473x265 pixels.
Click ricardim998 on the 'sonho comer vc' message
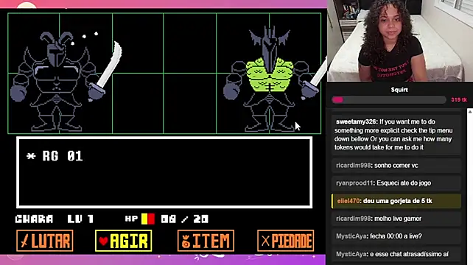coord(353,166)
